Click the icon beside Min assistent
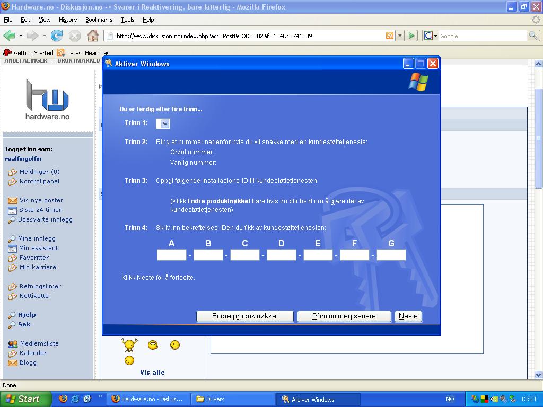Screen dimensions: 543x407 [12, 248]
